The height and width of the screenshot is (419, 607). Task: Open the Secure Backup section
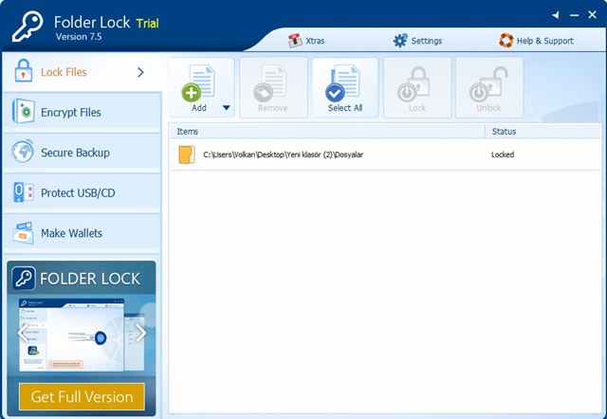[x=83, y=153]
